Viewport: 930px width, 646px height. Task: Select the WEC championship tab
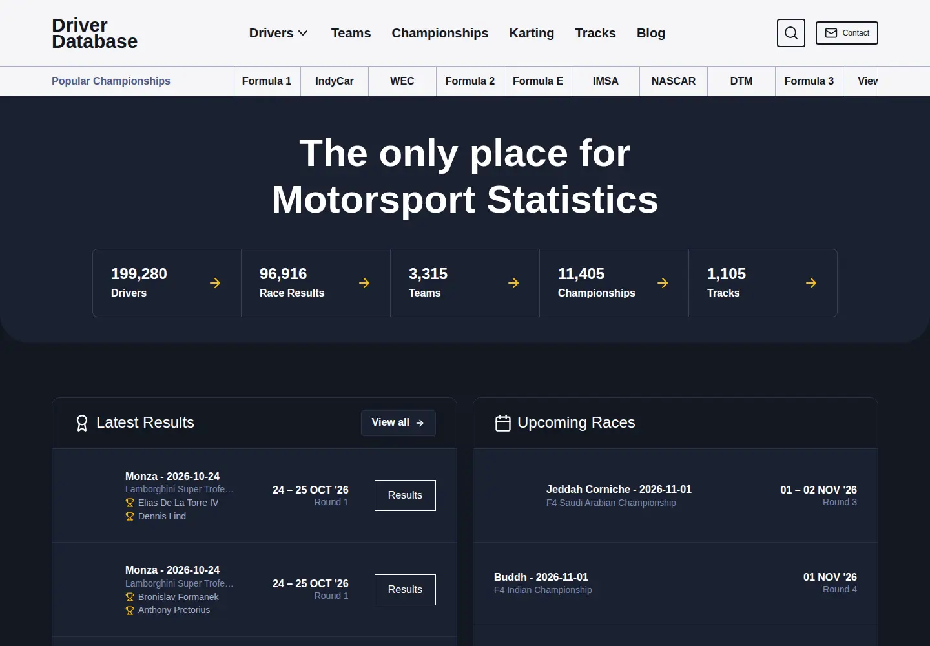tap(402, 81)
